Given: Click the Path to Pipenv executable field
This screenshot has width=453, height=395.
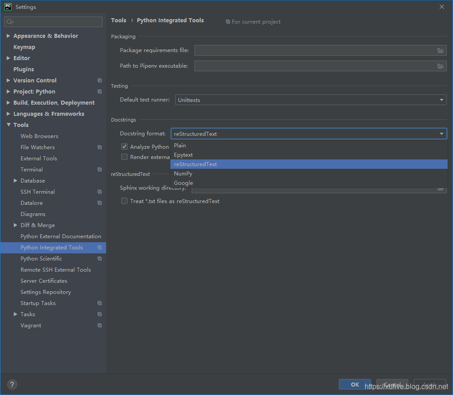Looking at the screenshot, I should pyautogui.click(x=321, y=66).
